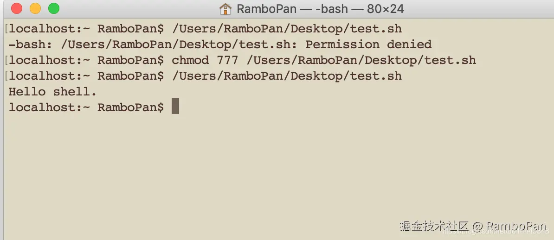Click the bracket mark before the fourth line
The image size is (554, 240).
click(6, 76)
